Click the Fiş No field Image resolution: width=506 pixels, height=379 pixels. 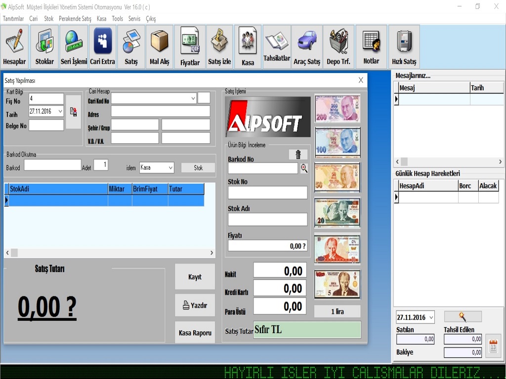click(x=46, y=99)
